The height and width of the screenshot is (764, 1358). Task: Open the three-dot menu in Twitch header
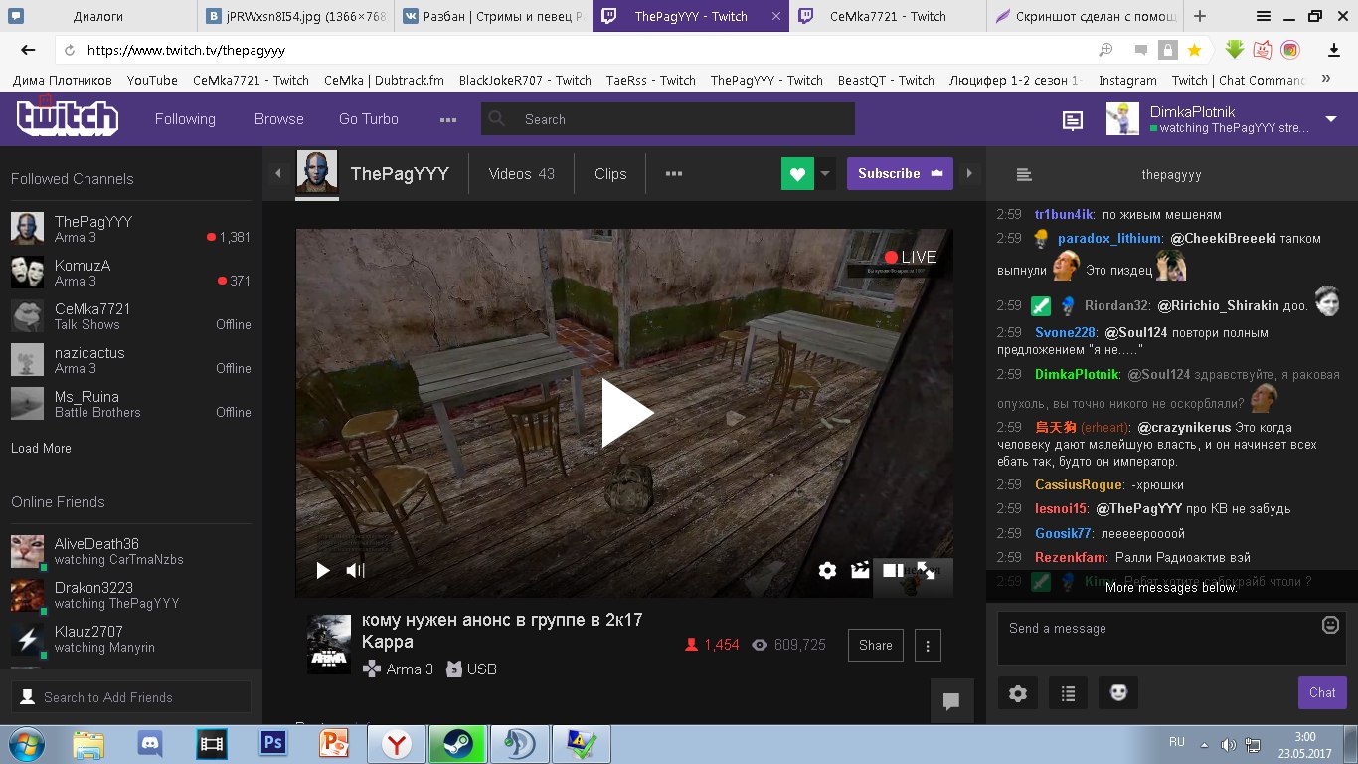click(448, 119)
